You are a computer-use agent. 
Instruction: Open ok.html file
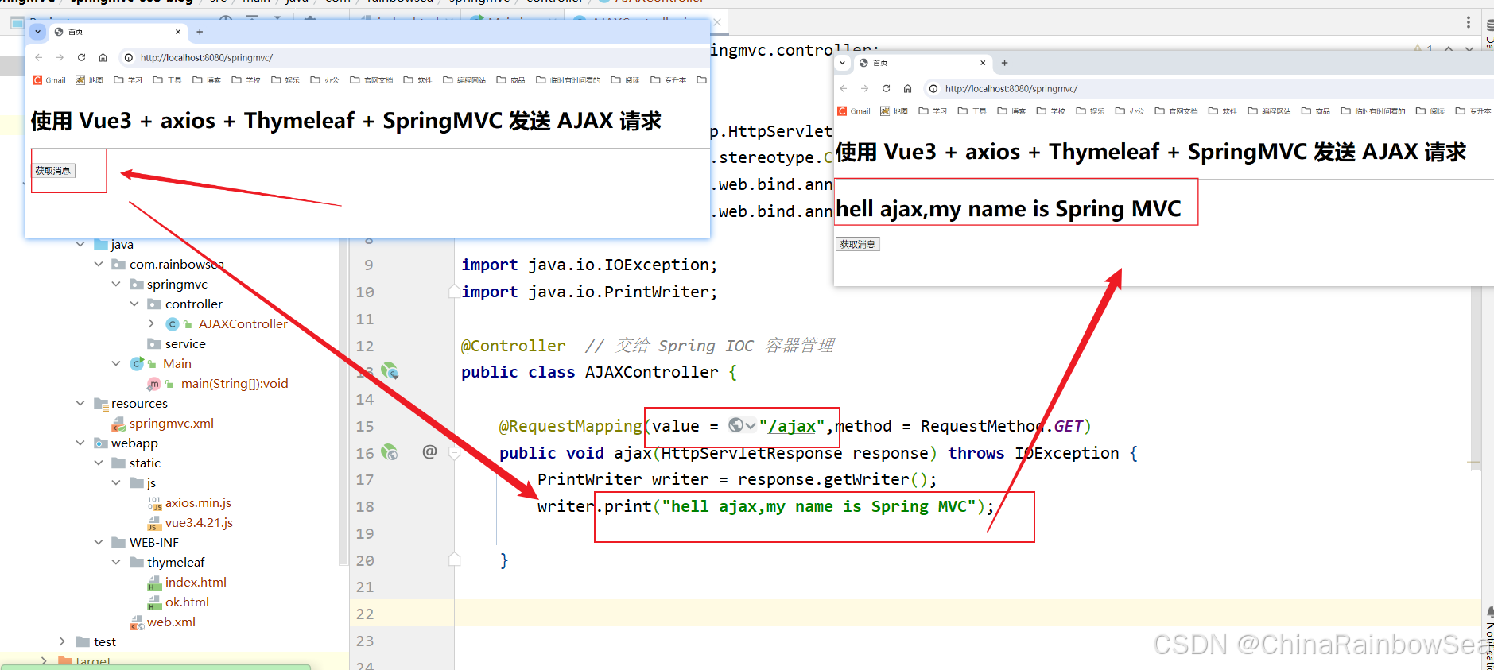[187, 602]
